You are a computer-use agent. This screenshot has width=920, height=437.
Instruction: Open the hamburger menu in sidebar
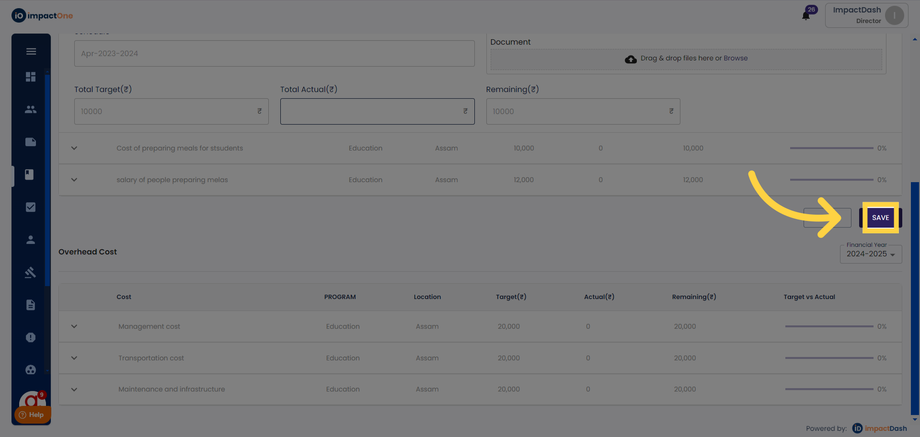(x=31, y=51)
